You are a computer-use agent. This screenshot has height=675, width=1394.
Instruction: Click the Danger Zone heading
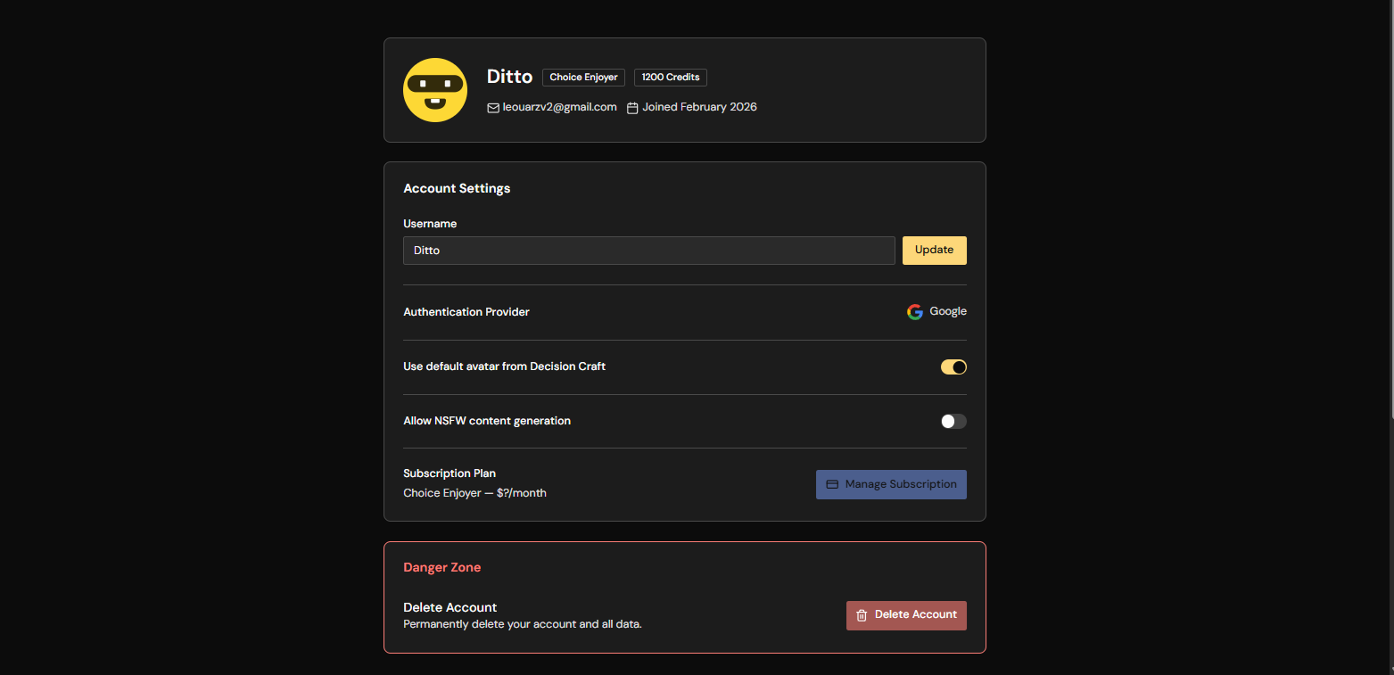[x=442, y=567]
